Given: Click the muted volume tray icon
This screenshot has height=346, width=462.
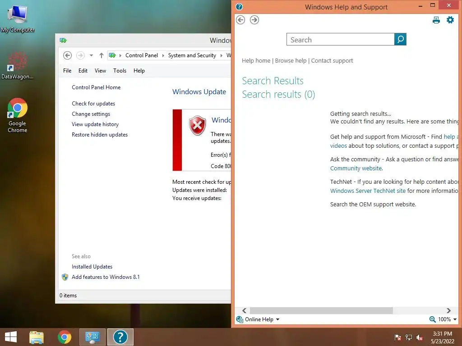Looking at the screenshot, I should pos(420,337).
